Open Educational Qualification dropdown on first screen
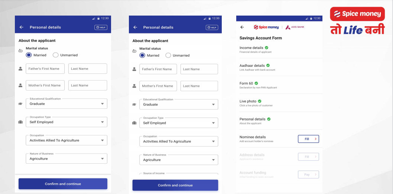393x194 pixels. click(x=66, y=103)
